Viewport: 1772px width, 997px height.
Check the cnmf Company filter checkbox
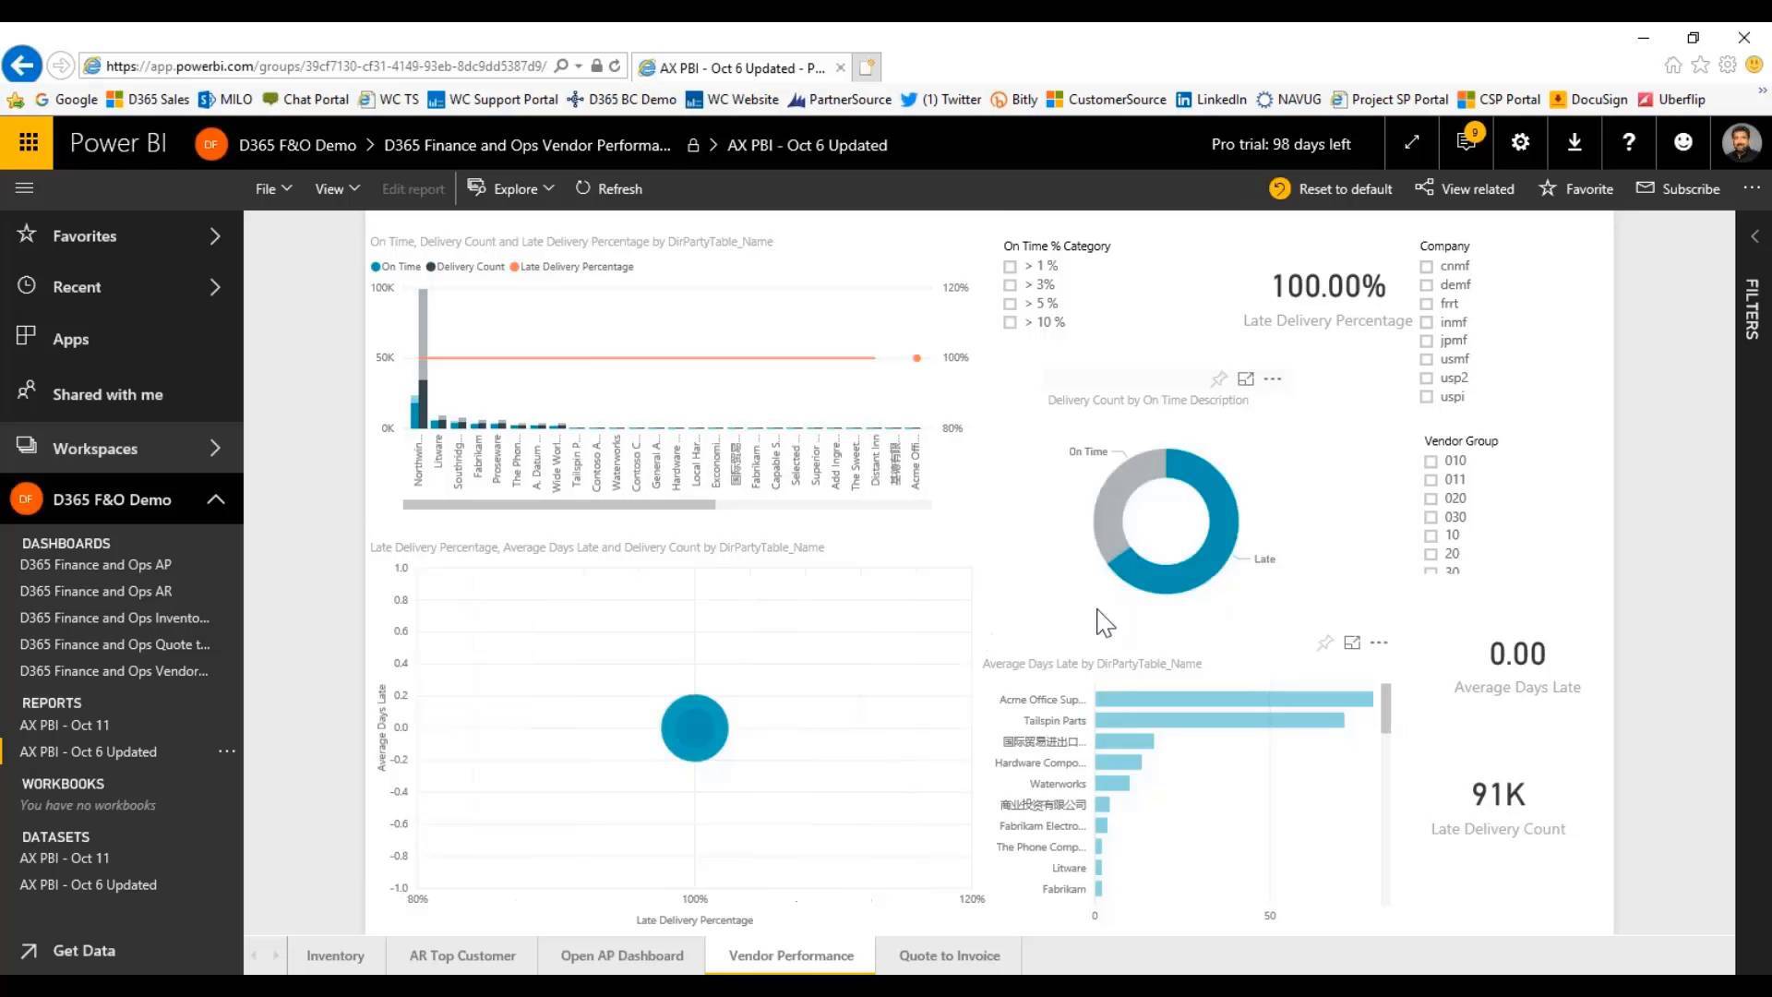pyautogui.click(x=1426, y=266)
